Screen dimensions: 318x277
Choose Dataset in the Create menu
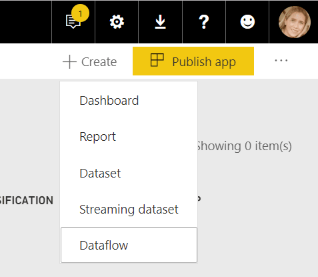(129, 173)
